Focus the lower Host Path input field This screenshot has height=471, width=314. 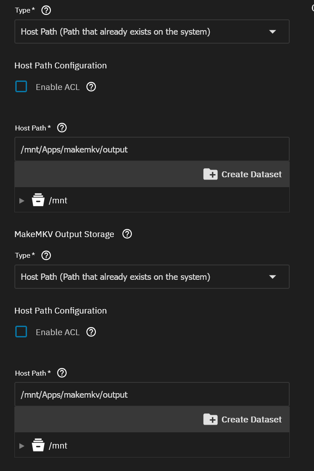click(x=152, y=395)
